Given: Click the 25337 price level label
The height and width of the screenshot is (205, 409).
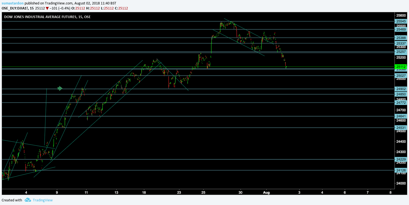Looking at the screenshot, I should pyautogui.click(x=401, y=43).
